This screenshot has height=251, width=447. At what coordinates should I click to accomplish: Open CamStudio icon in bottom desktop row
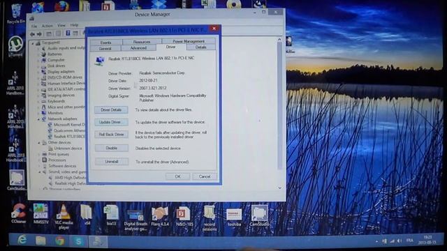pos(259,215)
